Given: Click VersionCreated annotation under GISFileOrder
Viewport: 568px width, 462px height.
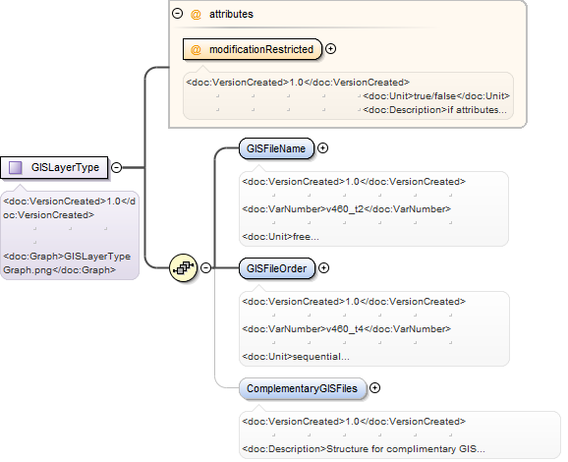Looking at the screenshot, I should coord(354,302).
